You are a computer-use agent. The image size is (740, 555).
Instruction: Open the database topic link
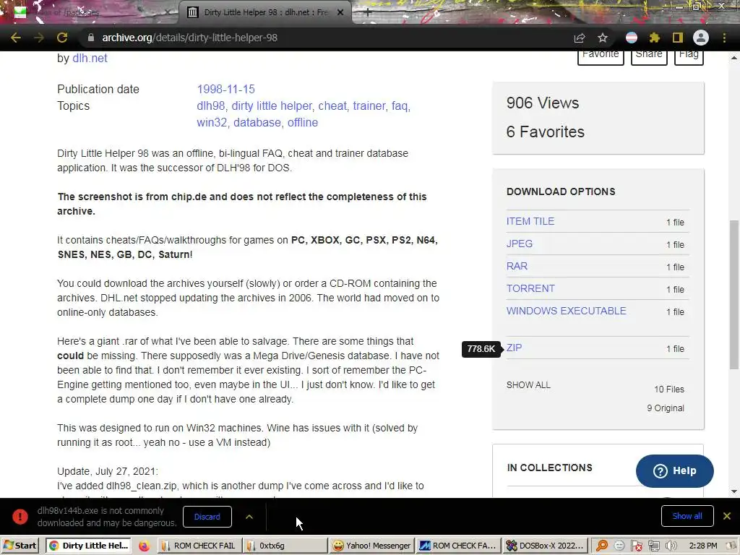click(x=257, y=122)
